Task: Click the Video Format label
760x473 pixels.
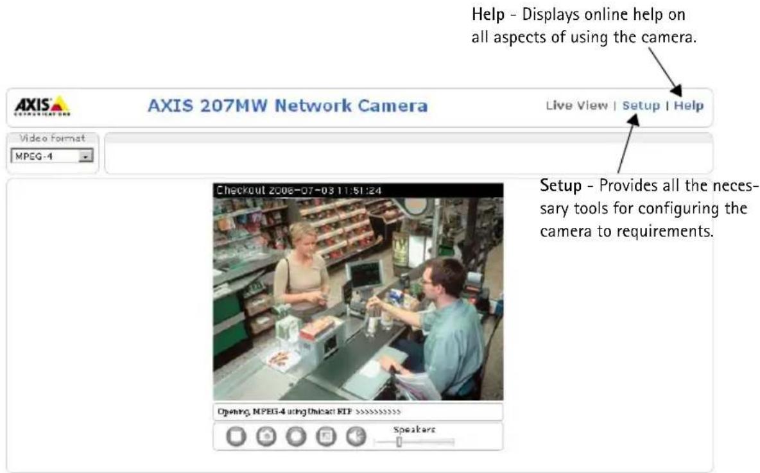Action: tap(53, 138)
